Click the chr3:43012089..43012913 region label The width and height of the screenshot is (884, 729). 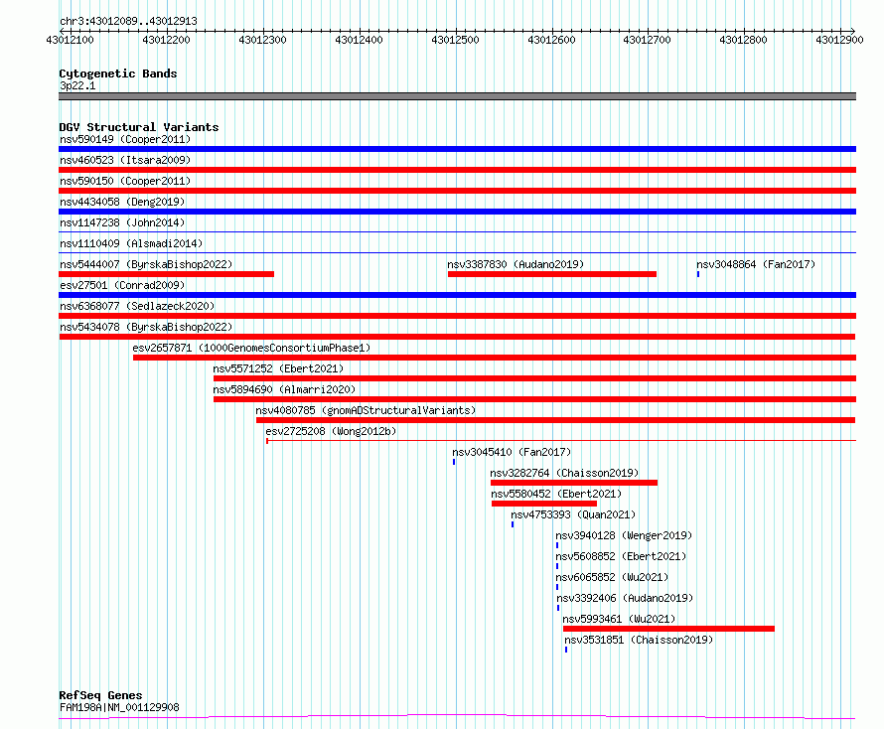(x=128, y=21)
